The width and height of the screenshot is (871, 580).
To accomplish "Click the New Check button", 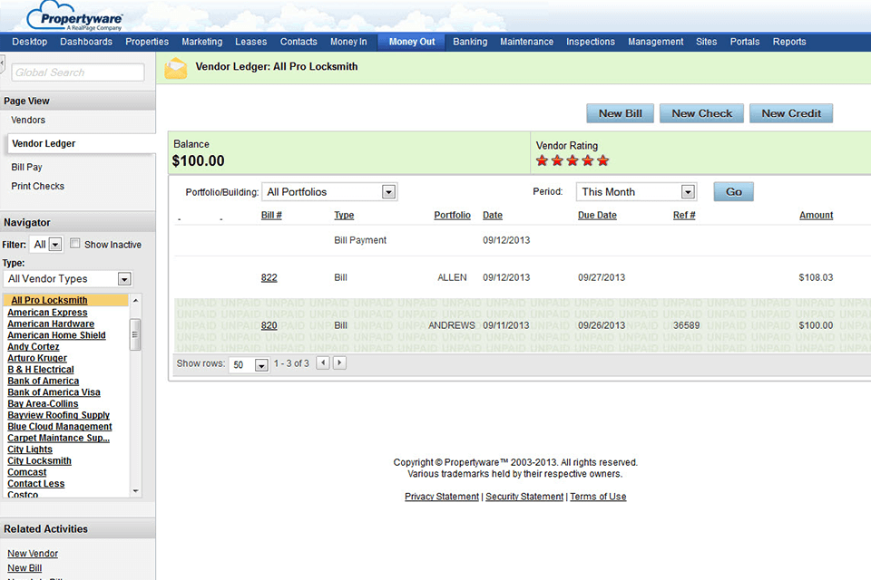I will click(x=701, y=113).
